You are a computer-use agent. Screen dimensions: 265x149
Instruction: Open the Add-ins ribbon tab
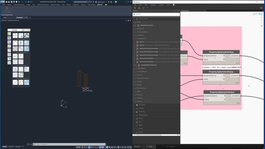tap(100, 5)
